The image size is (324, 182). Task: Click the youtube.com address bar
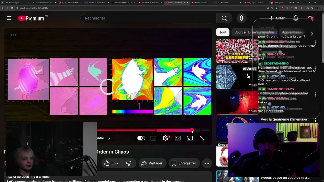[x=142, y=8]
